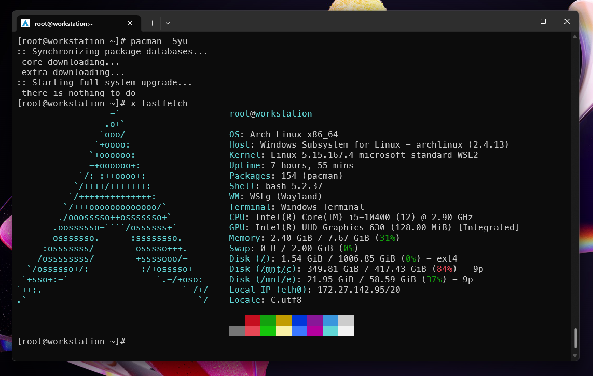The image size is (593, 376).
Task: Click the 'x fastfetch' command text
Action: click(x=159, y=104)
